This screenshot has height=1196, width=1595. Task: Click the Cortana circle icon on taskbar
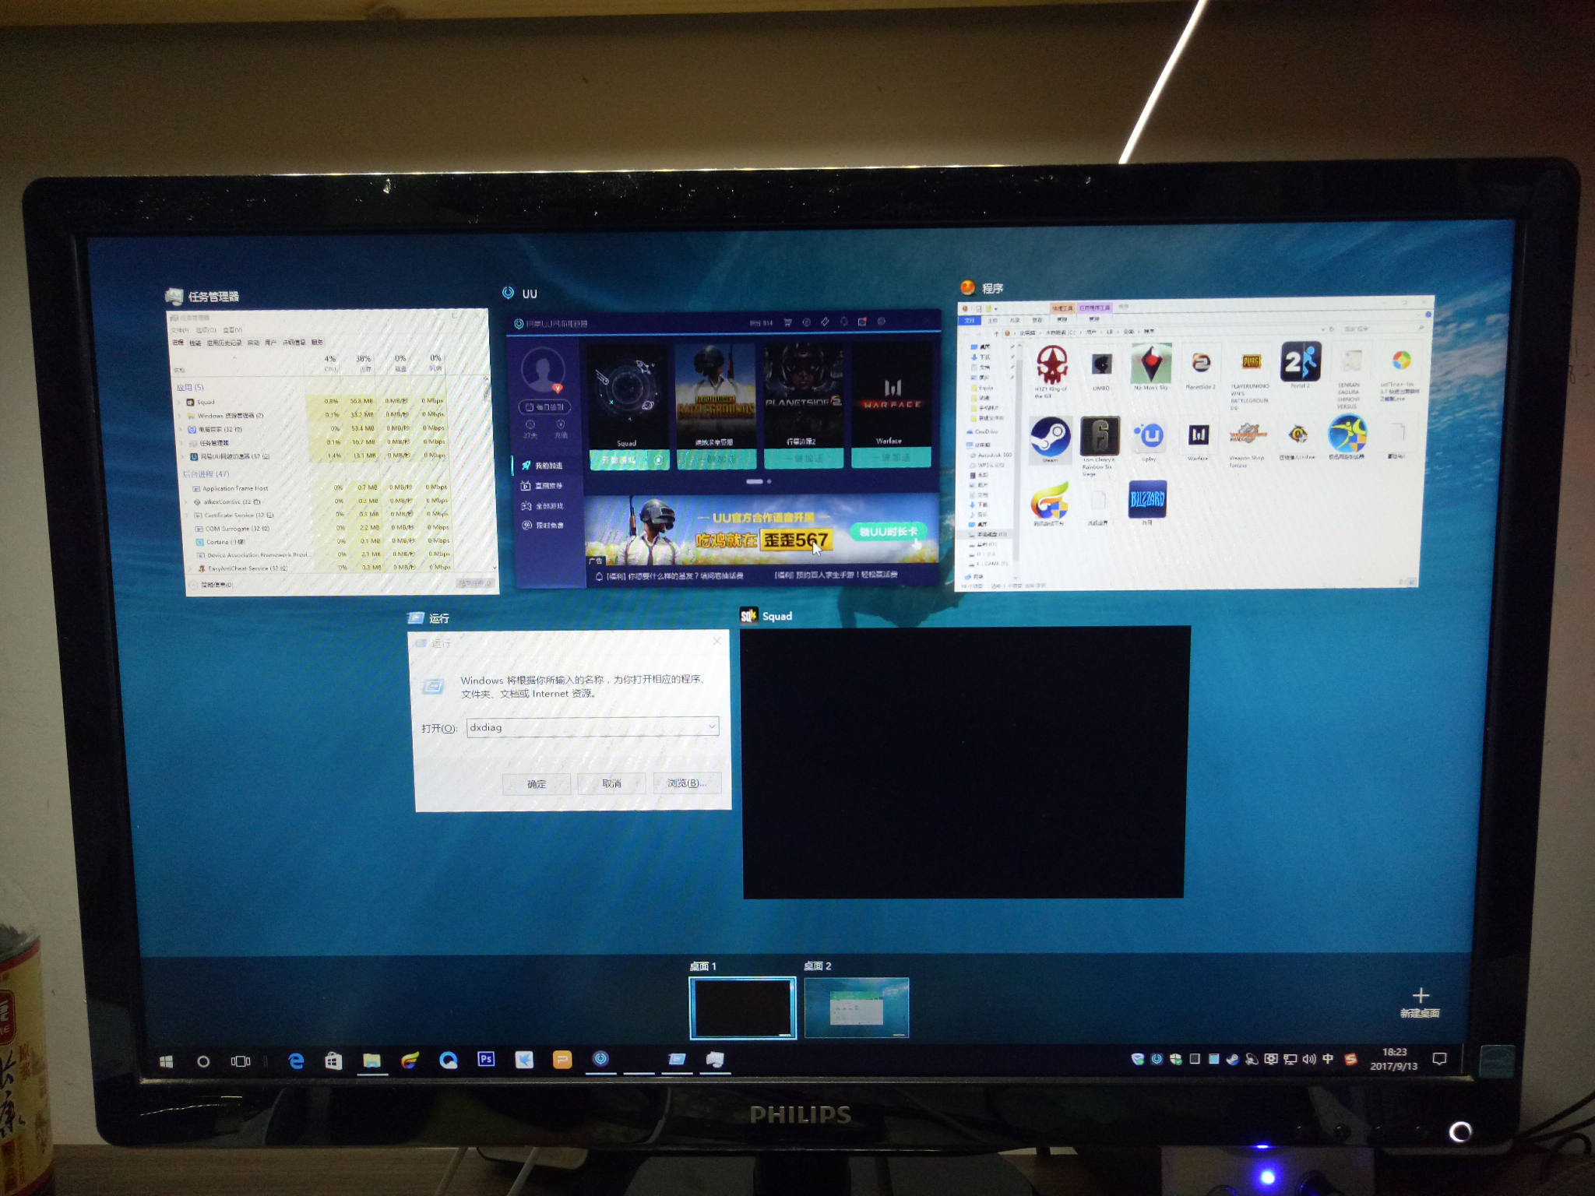tap(203, 1061)
